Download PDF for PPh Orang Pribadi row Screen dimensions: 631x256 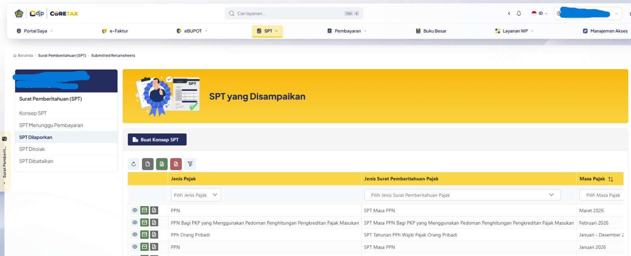154,235
